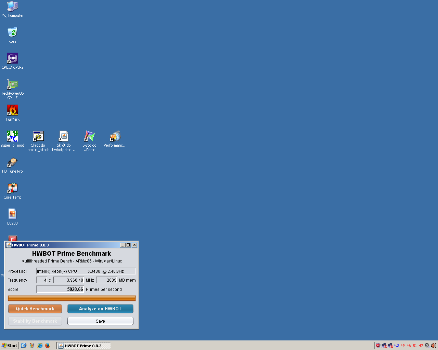Select the HD Tune Pro desktop icon
Image resolution: width=438 pixels, height=350 pixels.
(x=13, y=165)
